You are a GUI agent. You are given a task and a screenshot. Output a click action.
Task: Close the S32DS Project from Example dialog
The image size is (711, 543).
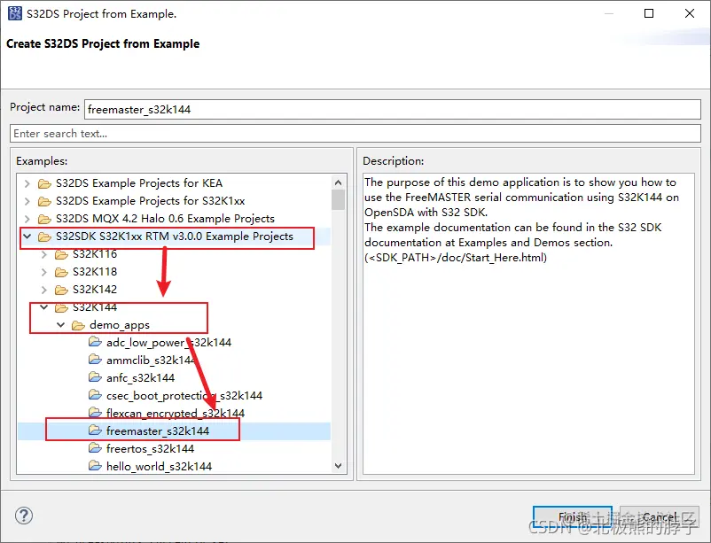tap(690, 13)
